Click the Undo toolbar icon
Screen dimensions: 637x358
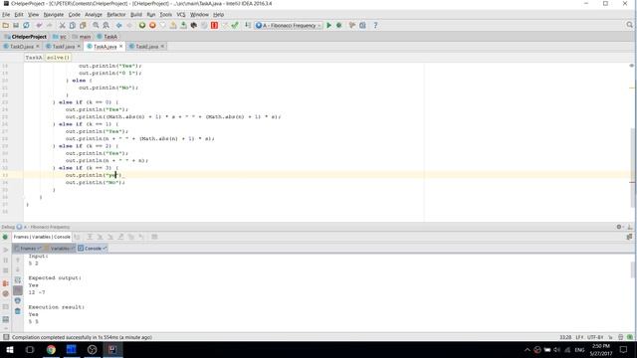coord(39,25)
